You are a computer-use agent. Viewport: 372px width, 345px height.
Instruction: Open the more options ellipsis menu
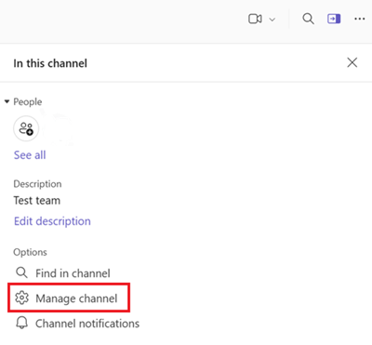click(x=360, y=19)
